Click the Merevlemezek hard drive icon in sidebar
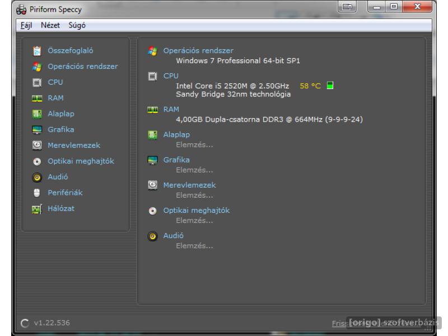The image size is (448, 336). click(x=37, y=146)
